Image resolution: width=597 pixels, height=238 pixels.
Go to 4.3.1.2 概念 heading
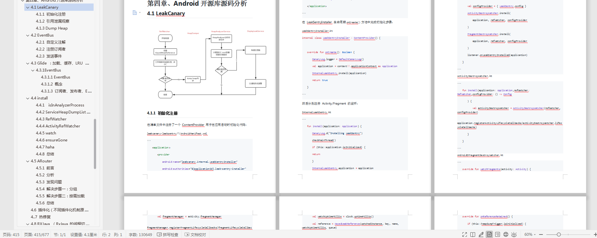52,84
